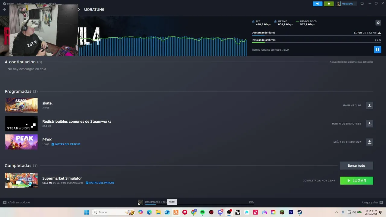Open the announcements megaphone button
386x217 pixels.
pyautogui.click(x=318, y=4)
